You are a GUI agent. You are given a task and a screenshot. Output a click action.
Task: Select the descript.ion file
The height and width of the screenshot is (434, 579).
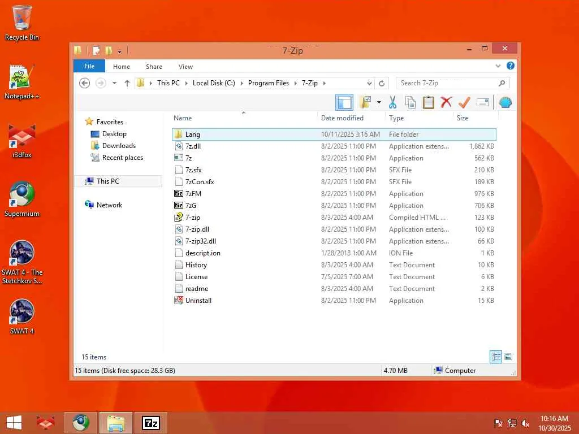[334, 253]
